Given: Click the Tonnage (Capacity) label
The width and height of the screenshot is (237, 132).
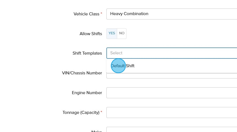Looking at the screenshot, I should click(x=81, y=113).
